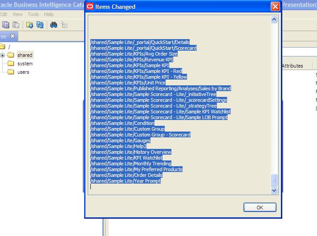Viewport: 317px width, 236px height.
Task: Click the folder with up arrow icon
Action: click(29, 25)
